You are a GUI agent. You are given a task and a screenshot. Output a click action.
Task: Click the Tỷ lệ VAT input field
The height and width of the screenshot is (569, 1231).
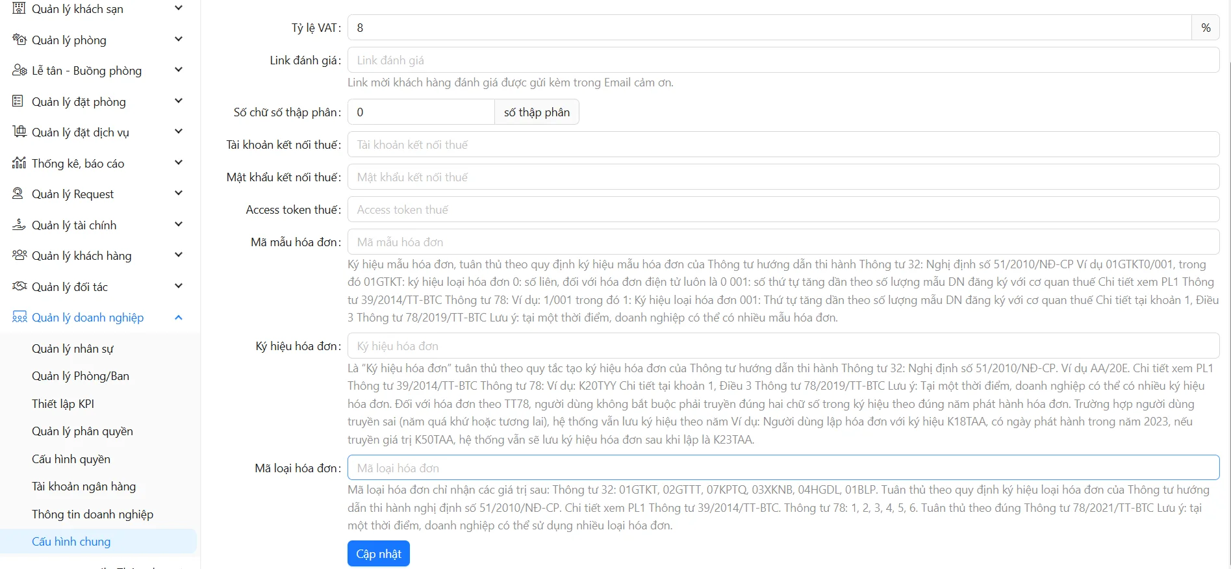[x=769, y=28]
